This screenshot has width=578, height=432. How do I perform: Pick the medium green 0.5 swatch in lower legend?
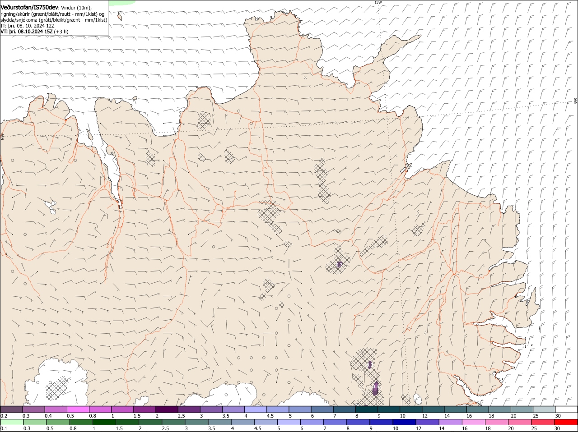click(x=58, y=422)
